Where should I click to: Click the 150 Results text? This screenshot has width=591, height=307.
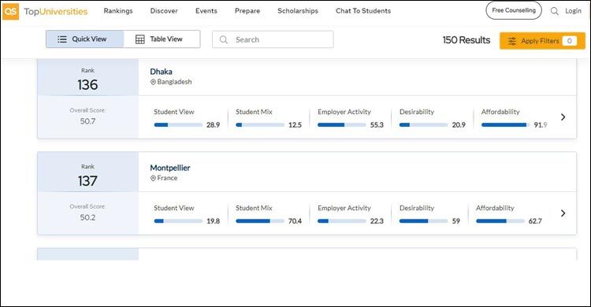point(466,40)
